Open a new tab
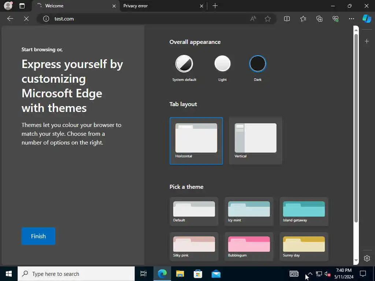The width and height of the screenshot is (375, 281). pyautogui.click(x=215, y=6)
